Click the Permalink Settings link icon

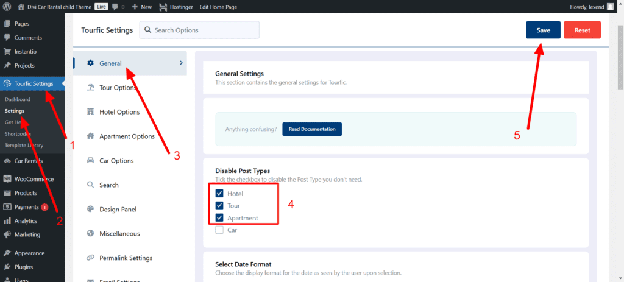click(x=90, y=258)
